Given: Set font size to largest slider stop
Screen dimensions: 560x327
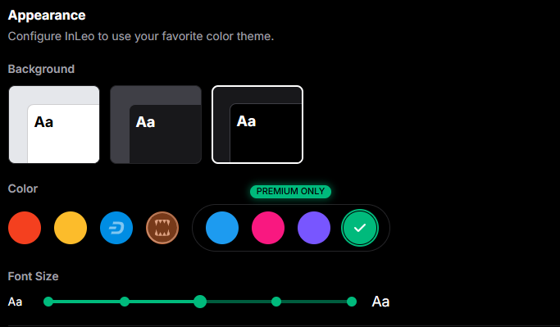Looking at the screenshot, I should pos(352,302).
